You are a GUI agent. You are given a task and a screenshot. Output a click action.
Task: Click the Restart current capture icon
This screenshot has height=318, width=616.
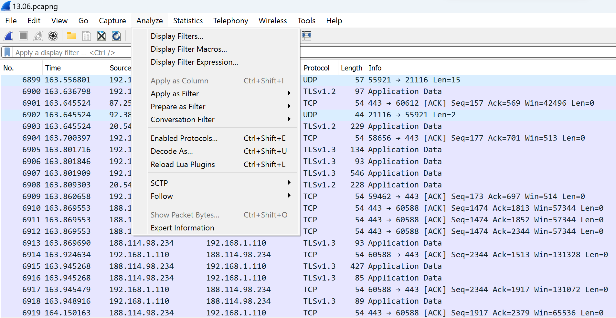(38, 36)
